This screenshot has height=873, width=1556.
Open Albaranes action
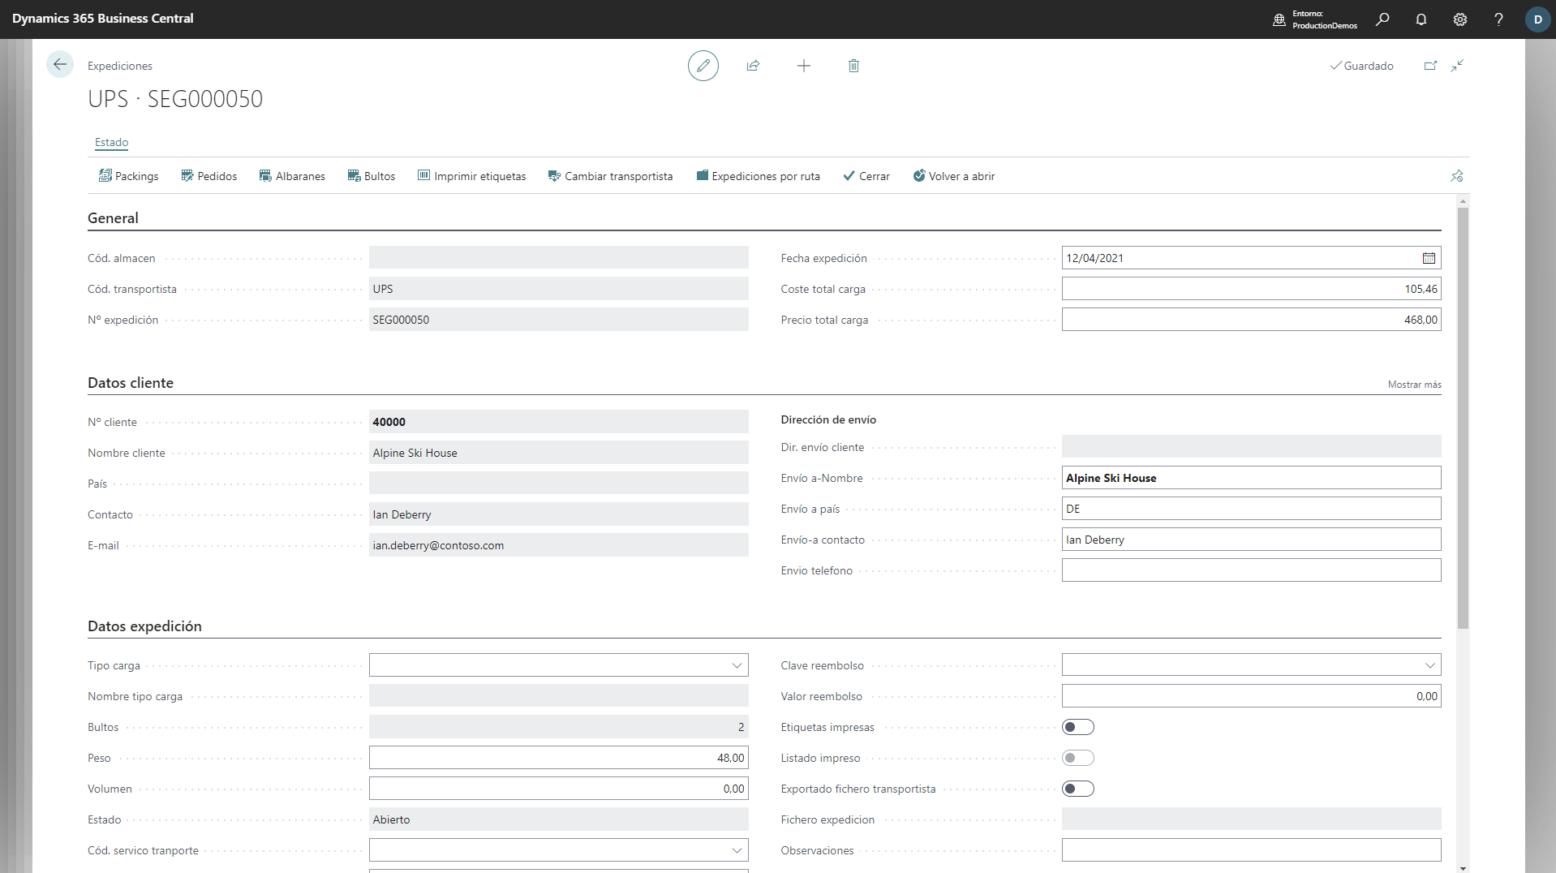tap(292, 176)
